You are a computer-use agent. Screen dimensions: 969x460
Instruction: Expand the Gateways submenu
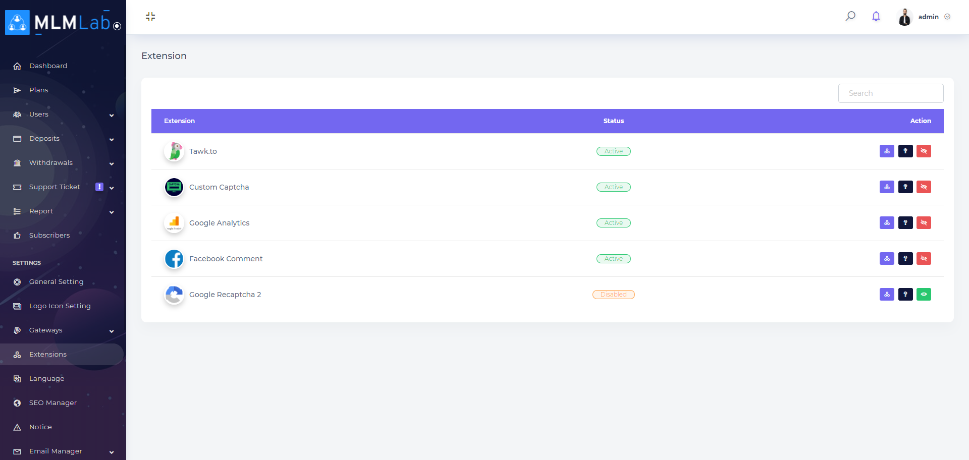click(x=63, y=330)
